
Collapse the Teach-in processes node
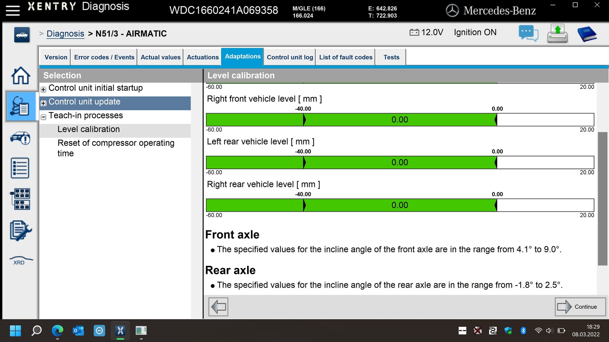click(x=44, y=117)
